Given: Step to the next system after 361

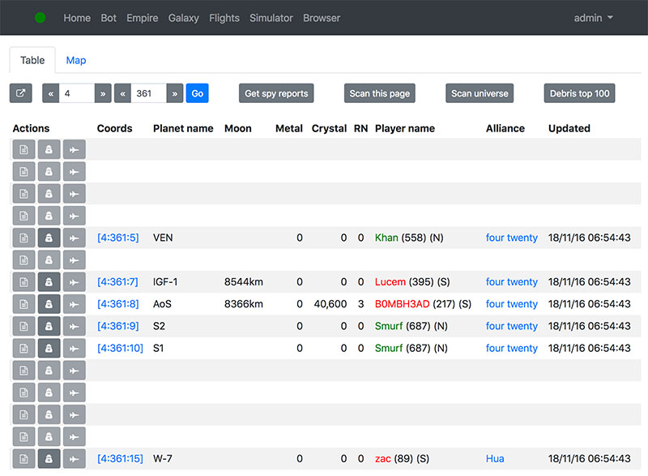Looking at the screenshot, I should pyautogui.click(x=174, y=93).
